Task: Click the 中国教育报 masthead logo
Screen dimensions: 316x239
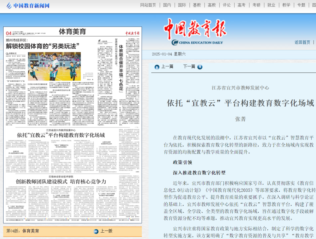Action: point(195,28)
